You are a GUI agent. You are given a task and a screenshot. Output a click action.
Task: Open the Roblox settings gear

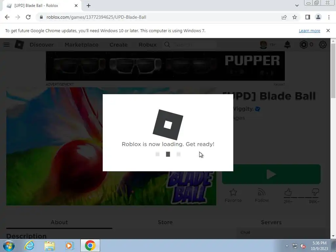point(323,45)
